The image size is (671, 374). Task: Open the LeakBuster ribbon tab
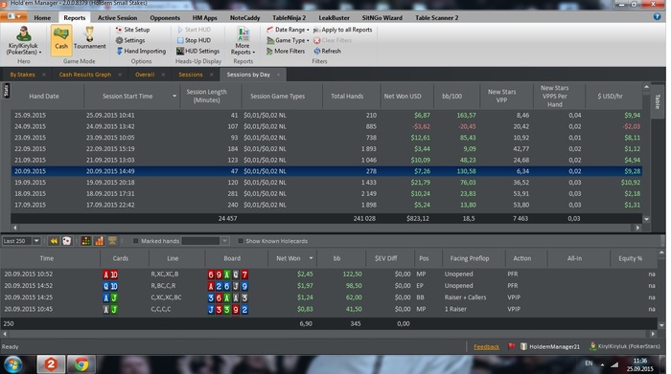click(334, 17)
